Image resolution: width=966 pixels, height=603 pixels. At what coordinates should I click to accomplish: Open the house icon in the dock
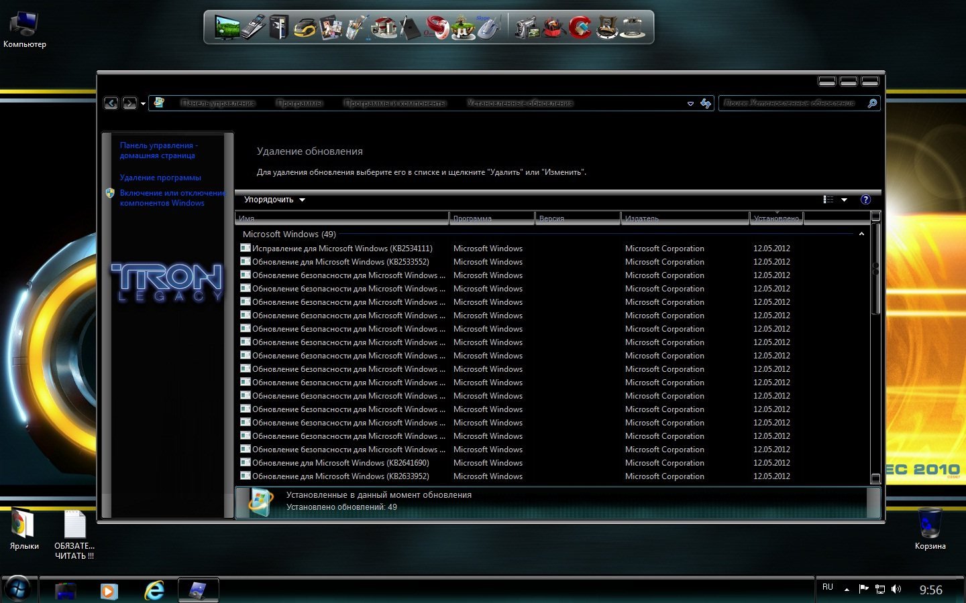(x=384, y=28)
